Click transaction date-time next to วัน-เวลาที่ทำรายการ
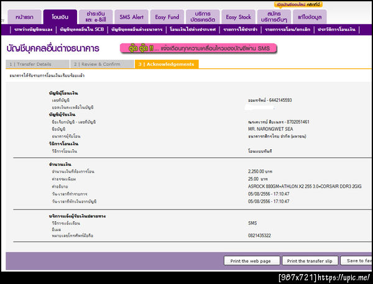 point(269,194)
